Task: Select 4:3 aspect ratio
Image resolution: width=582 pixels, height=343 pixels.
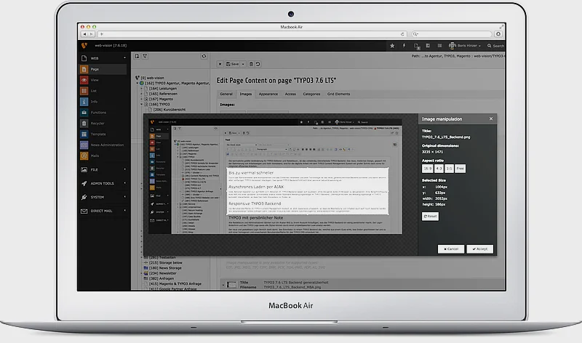Action: coord(439,169)
